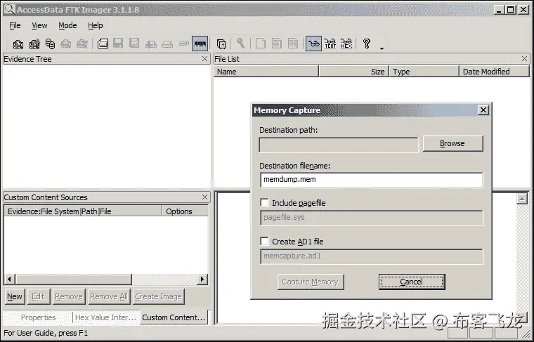Click the Edit button
534x342 pixels.
pyautogui.click(x=38, y=297)
